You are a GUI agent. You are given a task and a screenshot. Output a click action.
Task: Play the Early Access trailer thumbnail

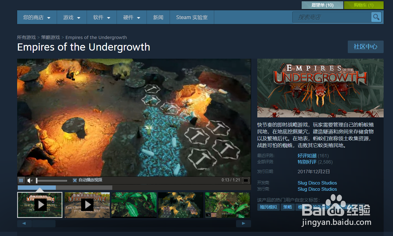[x=87, y=205]
